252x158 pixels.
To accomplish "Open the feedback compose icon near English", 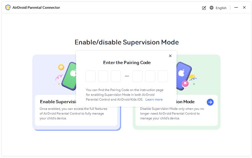I will click(204, 8).
